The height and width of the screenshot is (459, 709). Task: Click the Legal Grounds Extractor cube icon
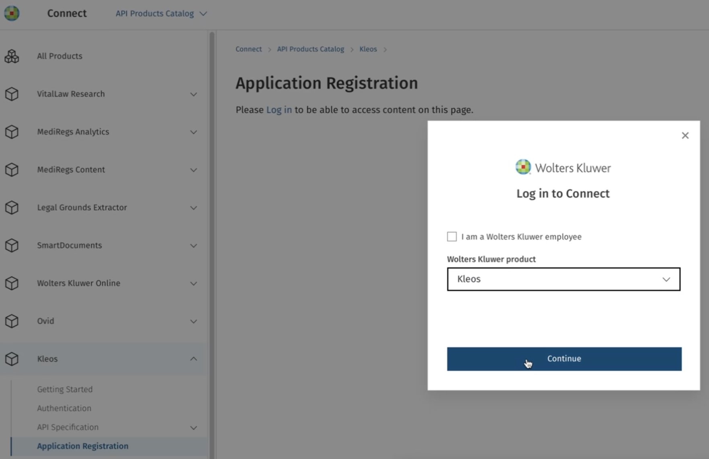click(12, 207)
